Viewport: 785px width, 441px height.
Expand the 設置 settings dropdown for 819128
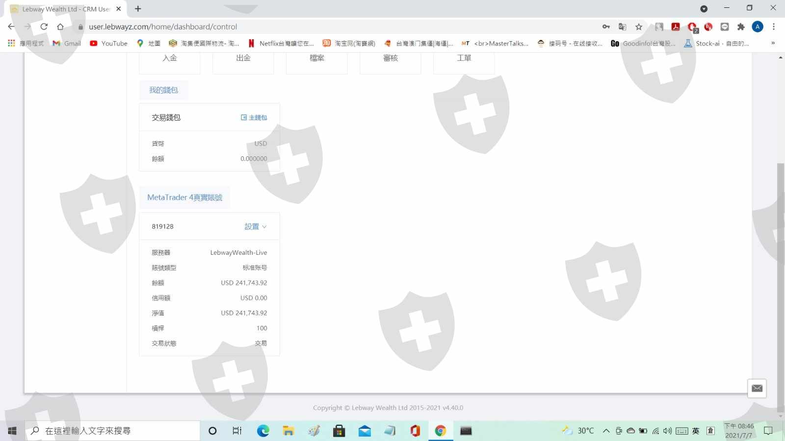(256, 226)
